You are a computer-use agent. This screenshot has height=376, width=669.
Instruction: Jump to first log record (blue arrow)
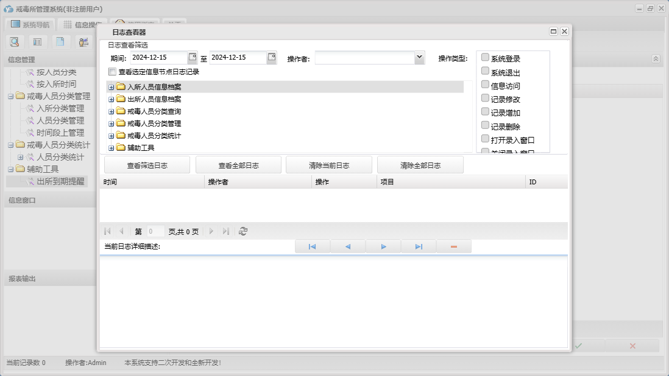point(312,246)
